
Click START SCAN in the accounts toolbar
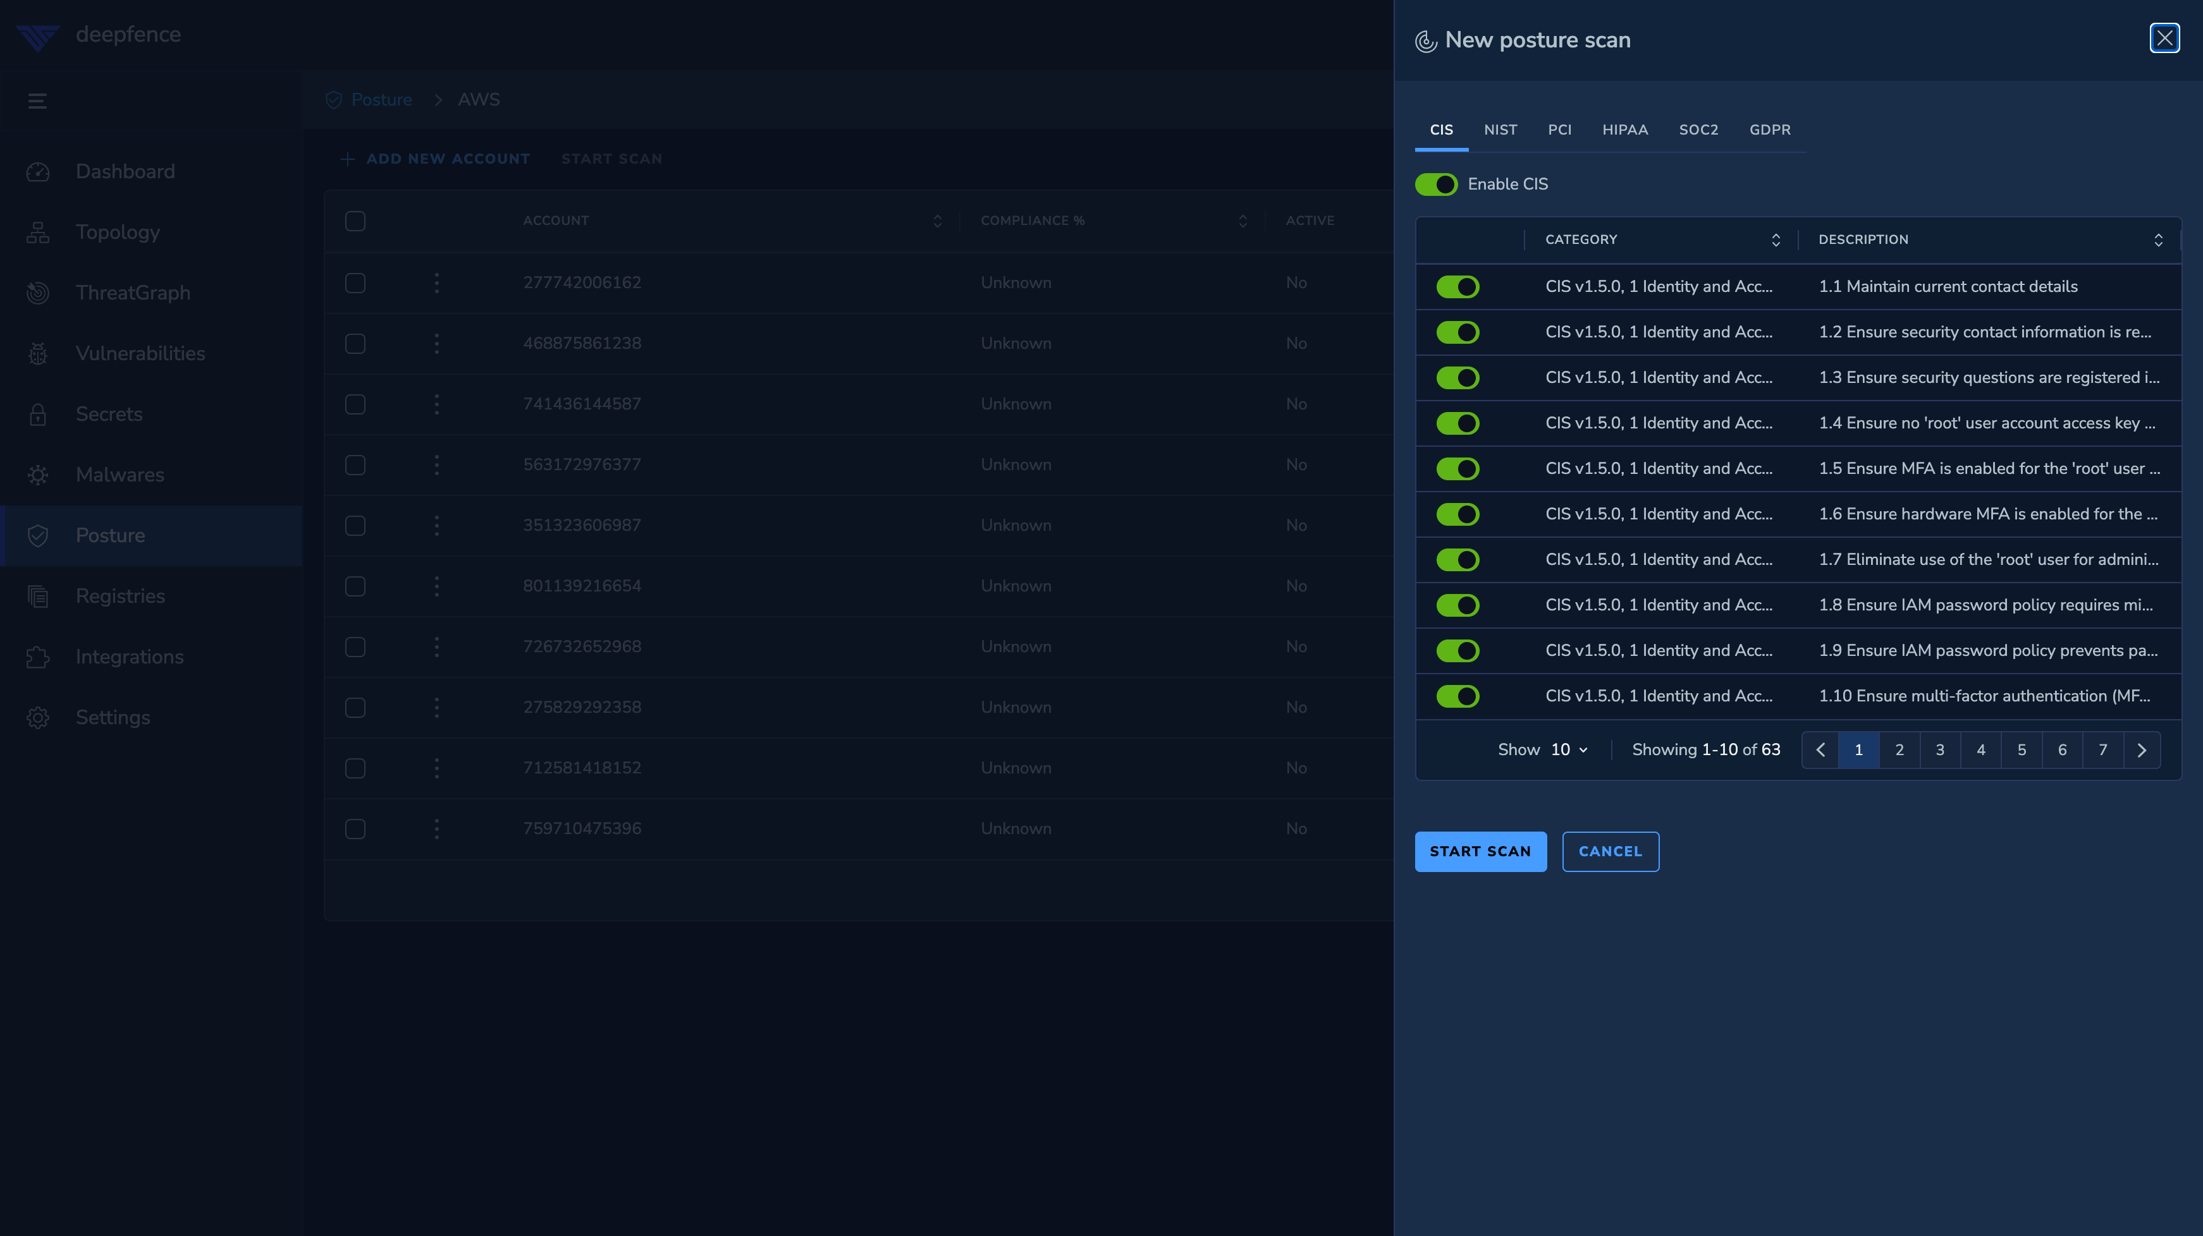pyautogui.click(x=611, y=159)
